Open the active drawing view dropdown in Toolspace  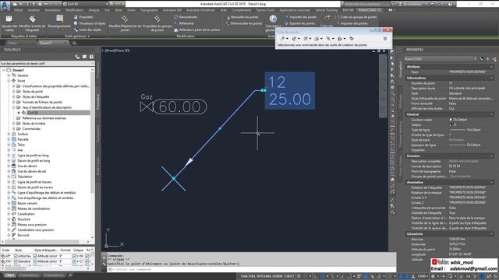48,64
